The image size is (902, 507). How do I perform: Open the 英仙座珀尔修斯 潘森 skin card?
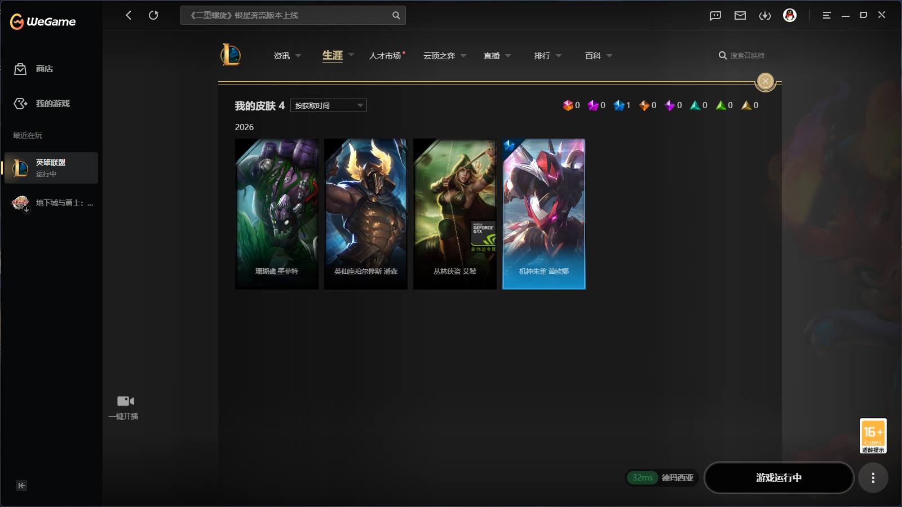pyautogui.click(x=365, y=214)
